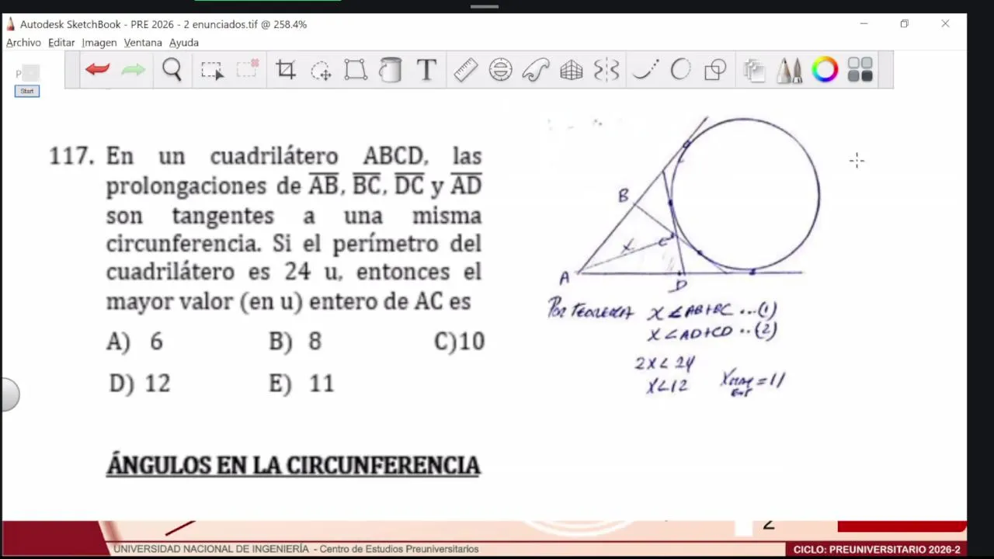Viewport: 994px width, 559px height.
Task: Open the Archivo menu
Action: tap(23, 43)
